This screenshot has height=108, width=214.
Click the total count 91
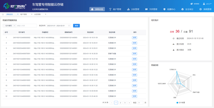191,31
